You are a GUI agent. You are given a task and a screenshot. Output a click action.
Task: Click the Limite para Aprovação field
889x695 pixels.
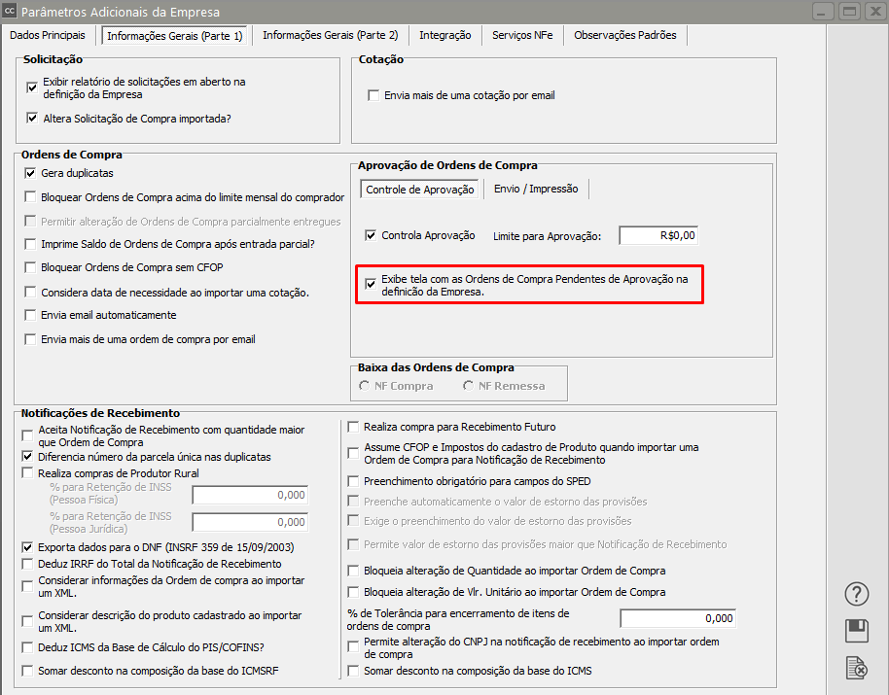(x=658, y=235)
